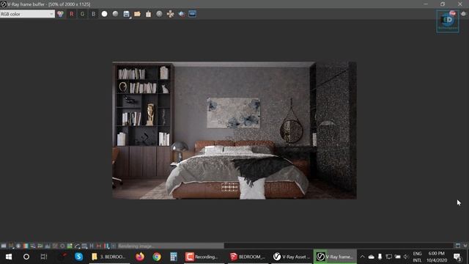Expand the chevron at bottom-right corner of frame buffer
469x264 pixels.
pos(465,246)
